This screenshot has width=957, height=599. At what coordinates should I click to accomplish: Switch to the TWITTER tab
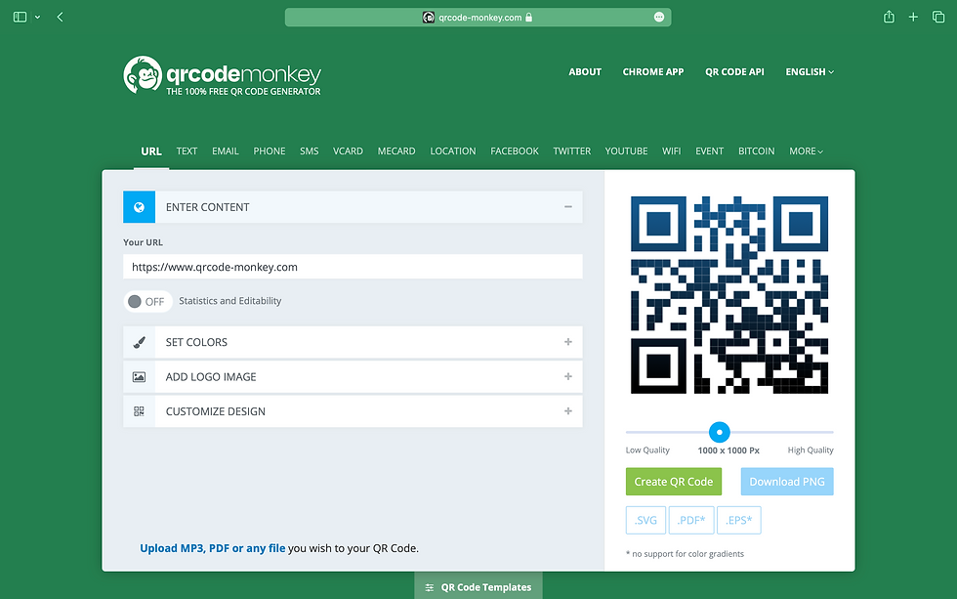[x=572, y=150]
